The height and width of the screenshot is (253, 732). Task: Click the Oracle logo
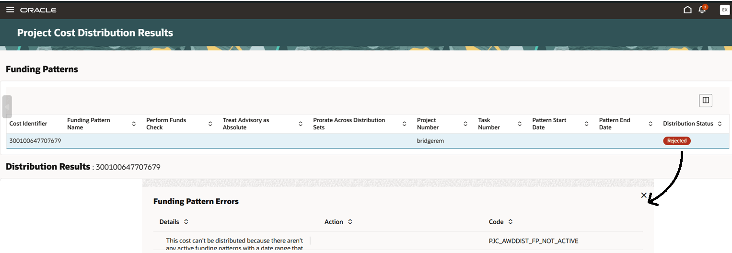38,10
